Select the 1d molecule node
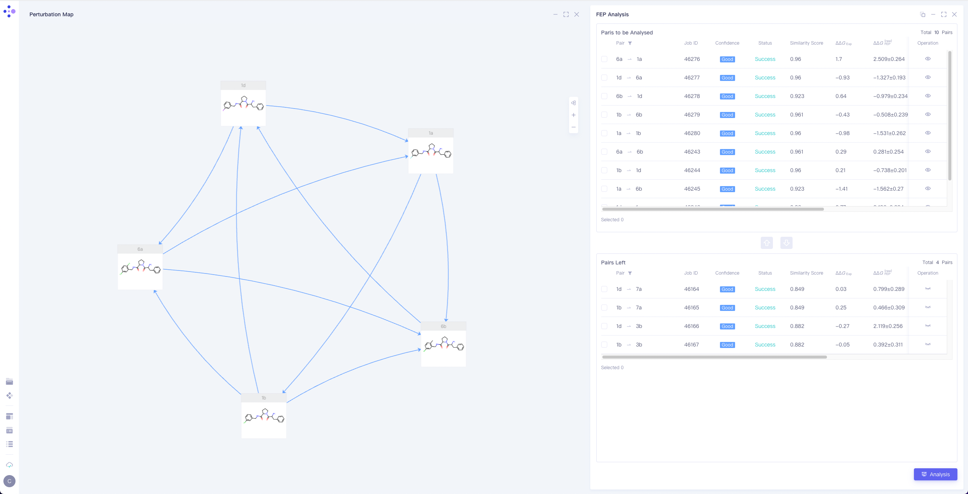The image size is (968, 494). coord(243,104)
